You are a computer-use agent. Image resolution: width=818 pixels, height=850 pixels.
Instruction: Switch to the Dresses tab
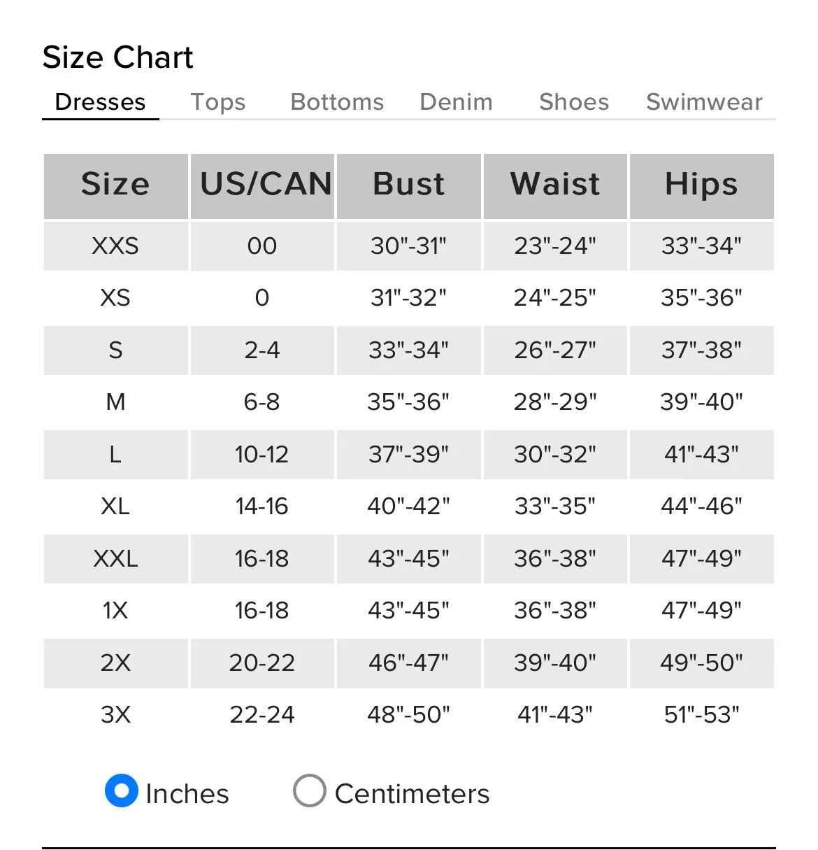(100, 102)
